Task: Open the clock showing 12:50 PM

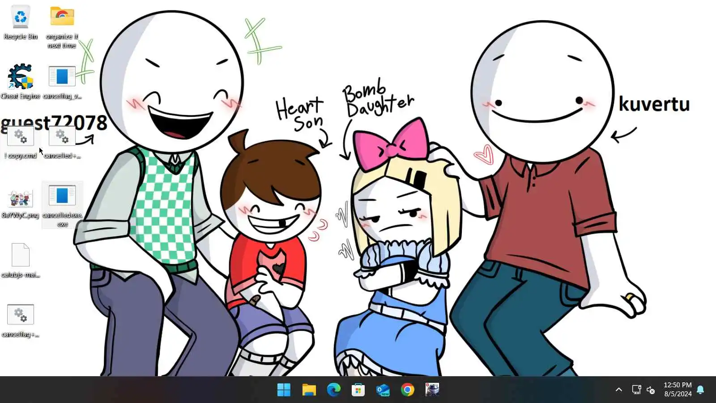Action: [x=678, y=390]
